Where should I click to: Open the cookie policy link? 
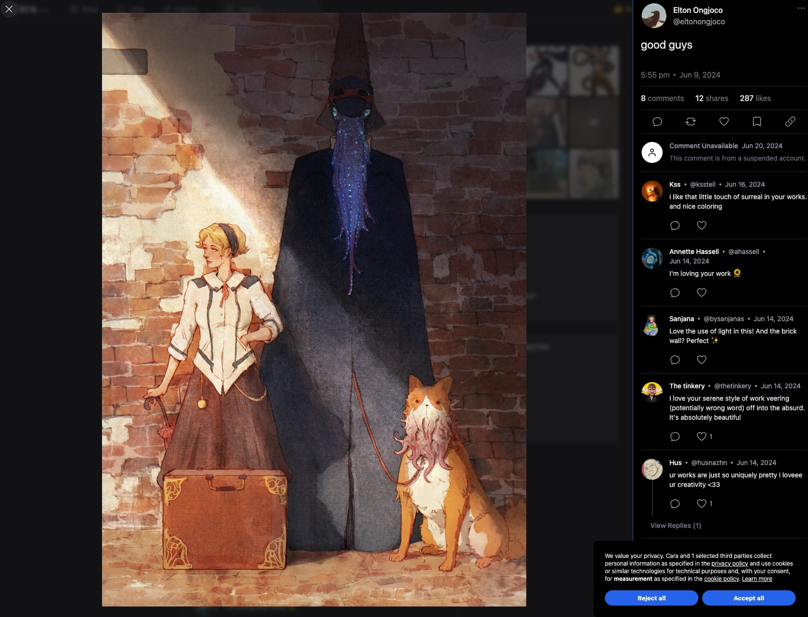point(721,579)
